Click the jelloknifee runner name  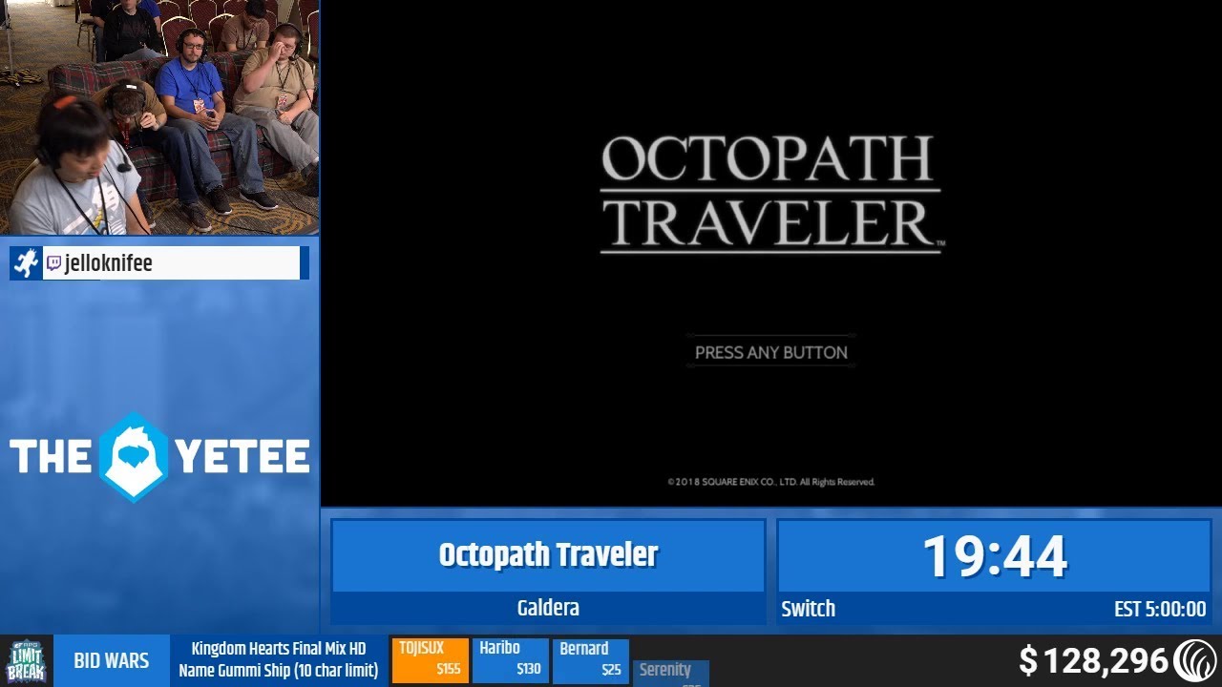click(x=109, y=263)
